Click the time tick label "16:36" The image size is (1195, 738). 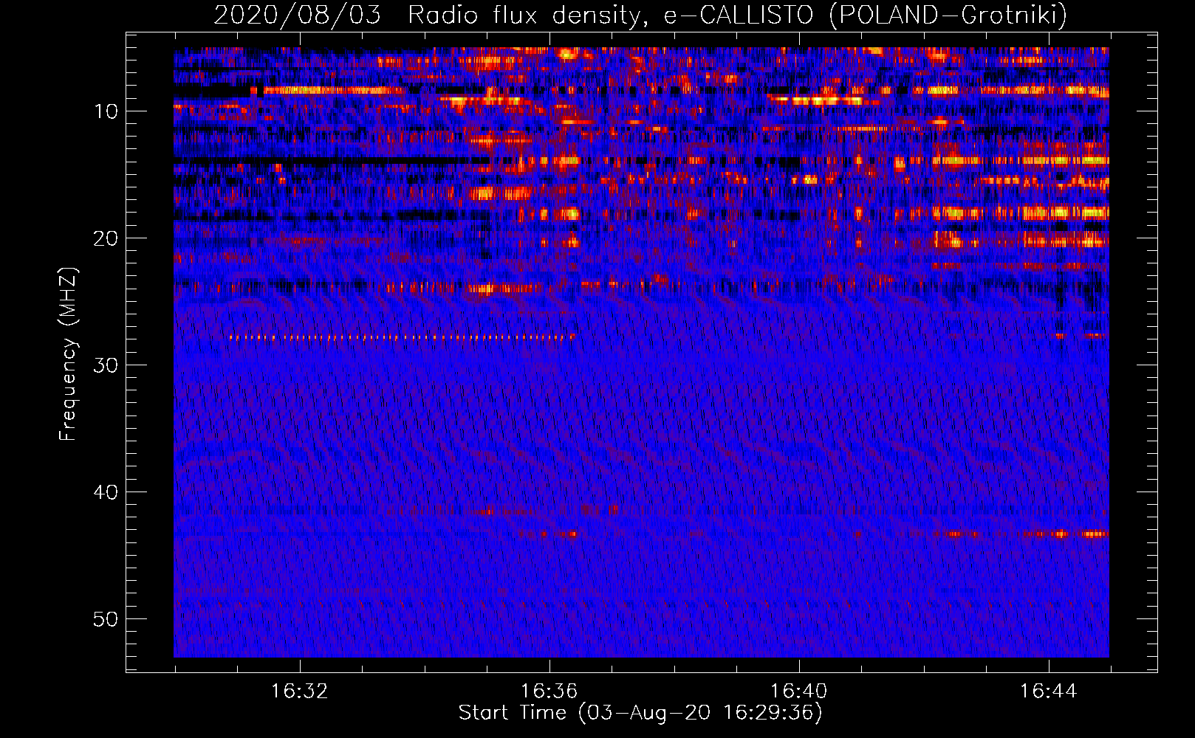549,692
